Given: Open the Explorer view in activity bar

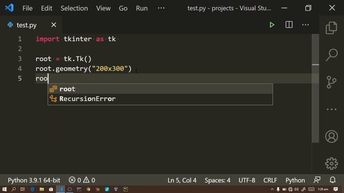Looking at the screenshot, I should (331, 27).
